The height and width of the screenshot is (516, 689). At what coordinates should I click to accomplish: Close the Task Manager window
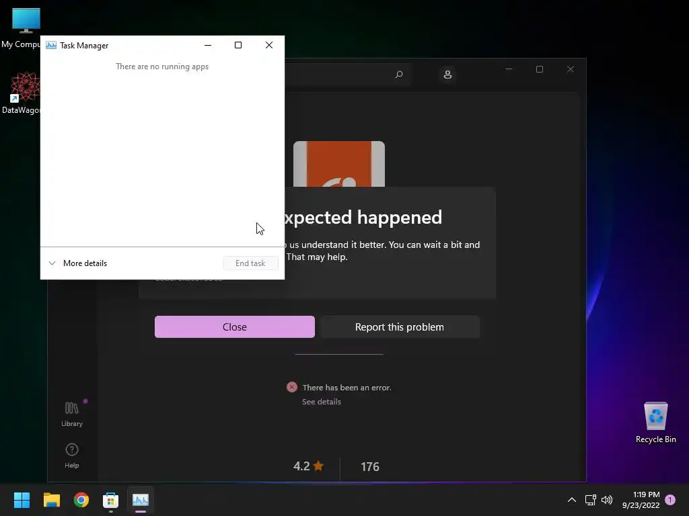point(269,45)
